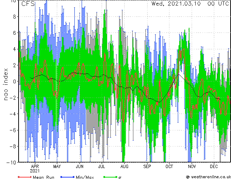
Task: Click the year 2021 under APR
Action: click(35, 171)
